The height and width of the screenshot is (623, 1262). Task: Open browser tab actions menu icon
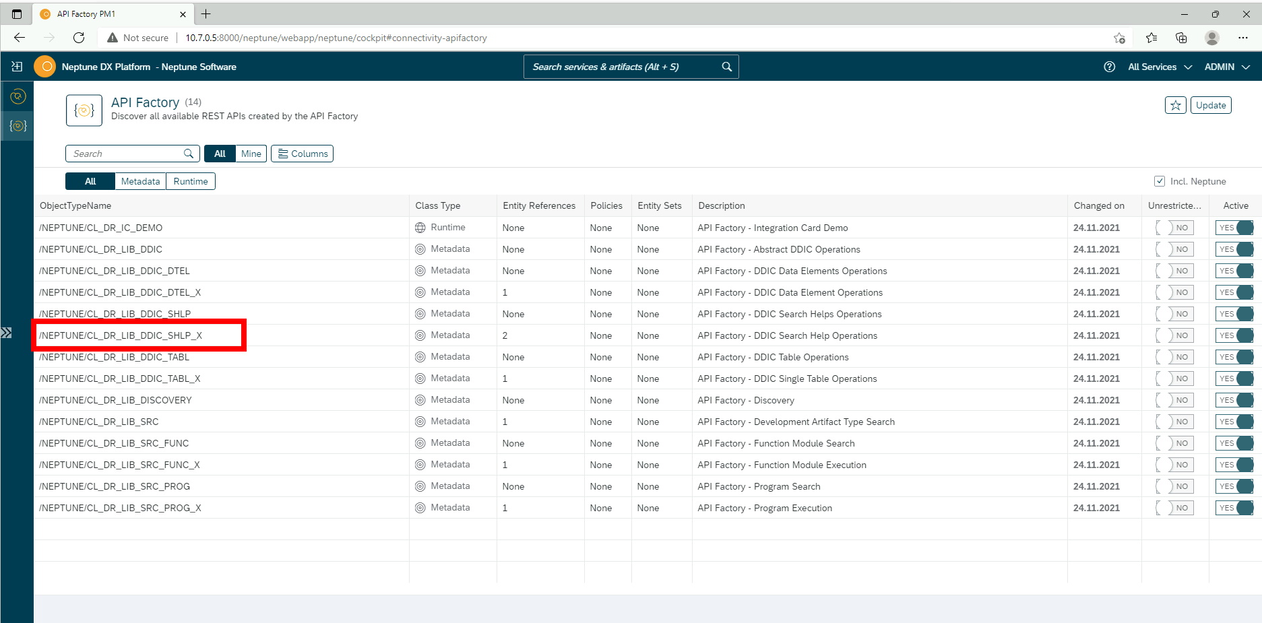pyautogui.click(x=17, y=13)
